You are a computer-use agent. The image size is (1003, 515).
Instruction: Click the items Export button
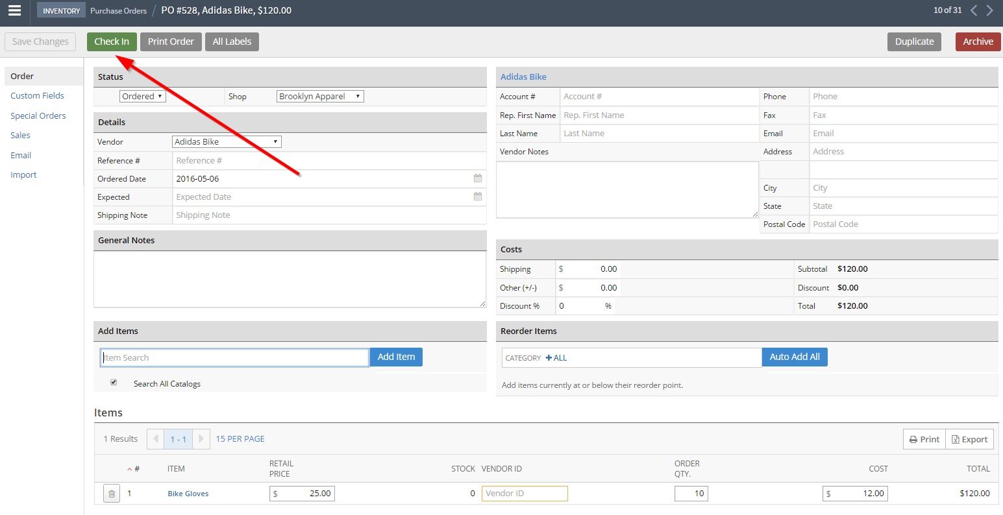coord(969,439)
